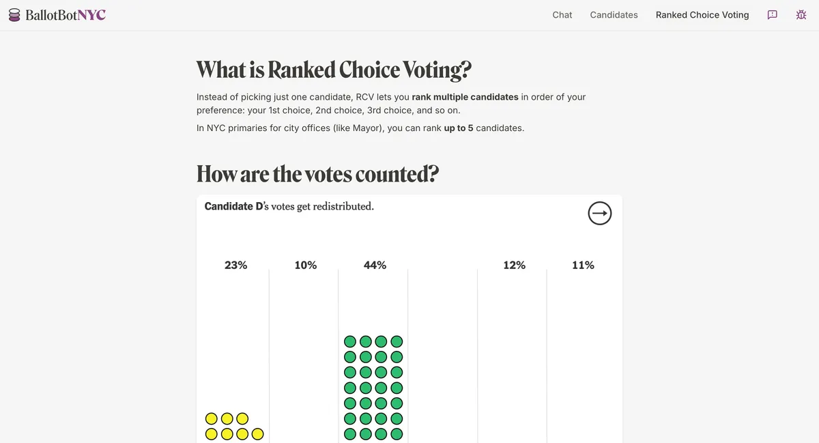Click the BallotBotNYC title link
819x443 pixels.
click(66, 15)
